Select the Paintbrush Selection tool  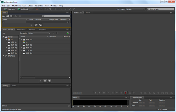pyautogui.click(x=70, y=9)
